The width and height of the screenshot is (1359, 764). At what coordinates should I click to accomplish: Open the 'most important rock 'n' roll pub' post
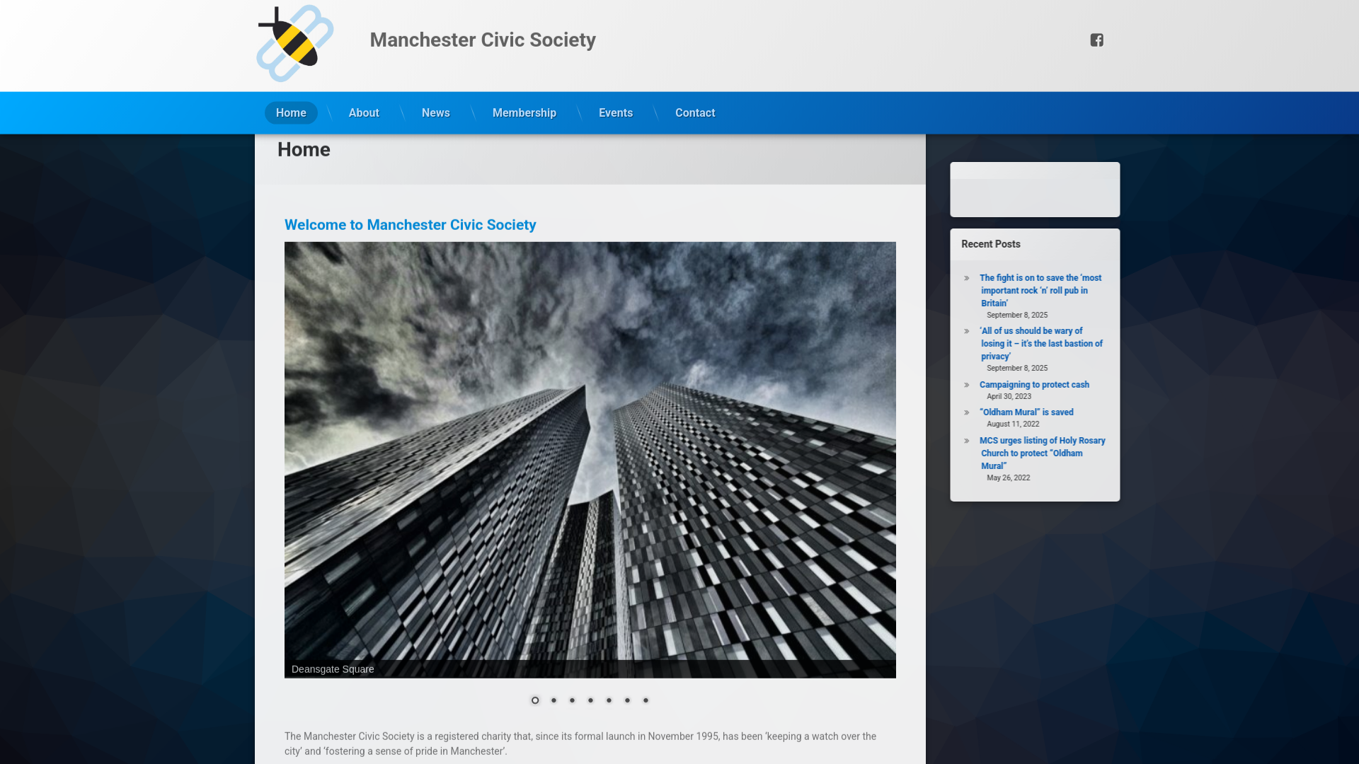[1040, 291]
